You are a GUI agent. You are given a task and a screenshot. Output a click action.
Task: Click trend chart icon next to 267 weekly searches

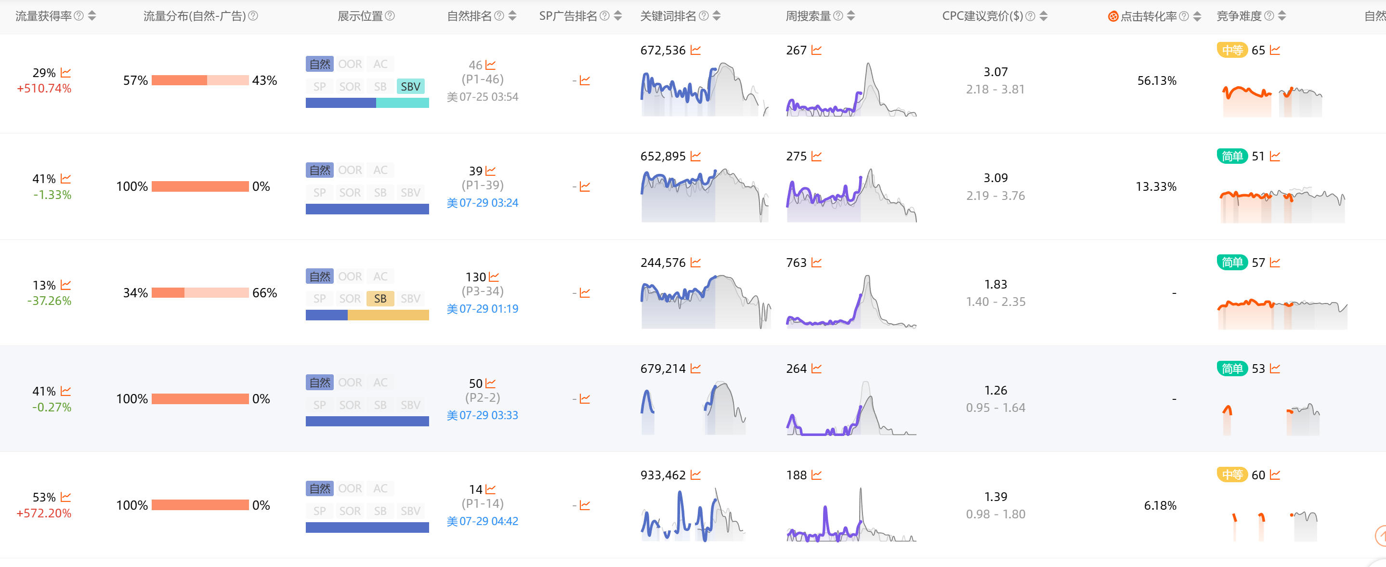click(817, 50)
